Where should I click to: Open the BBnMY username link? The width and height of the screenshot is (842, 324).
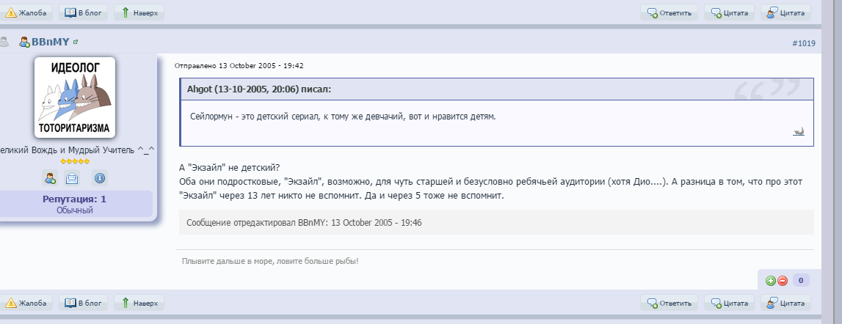click(50, 43)
